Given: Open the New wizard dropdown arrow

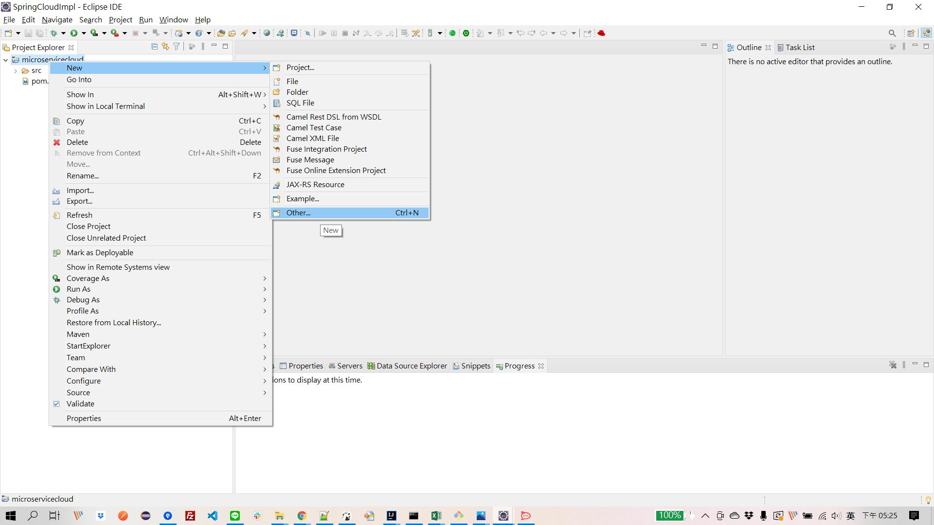Looking at the screenshot, I should click(x=18, y=33).
